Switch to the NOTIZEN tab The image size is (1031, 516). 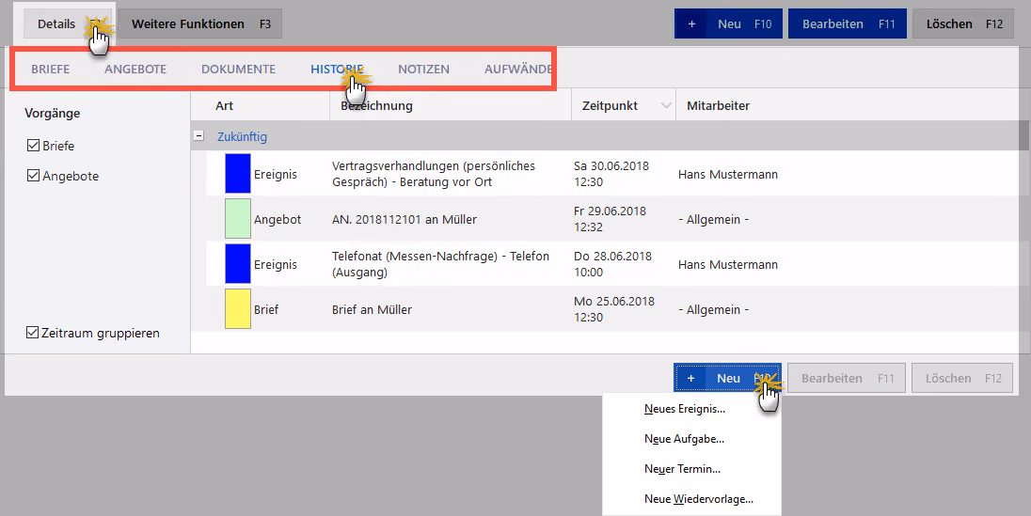click(423, 69)
